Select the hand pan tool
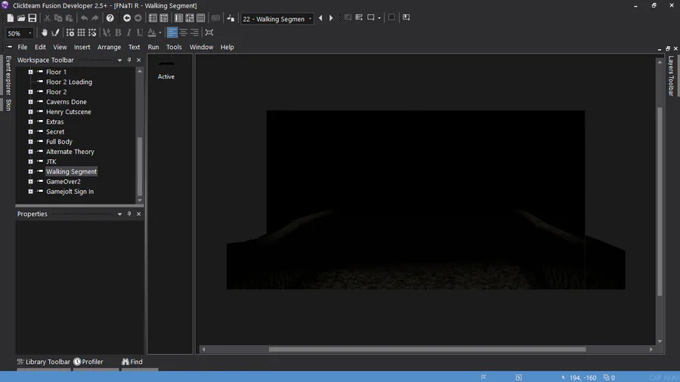Image resolution: width=680 pixels, height=382 pixels. tap(45, 32)
